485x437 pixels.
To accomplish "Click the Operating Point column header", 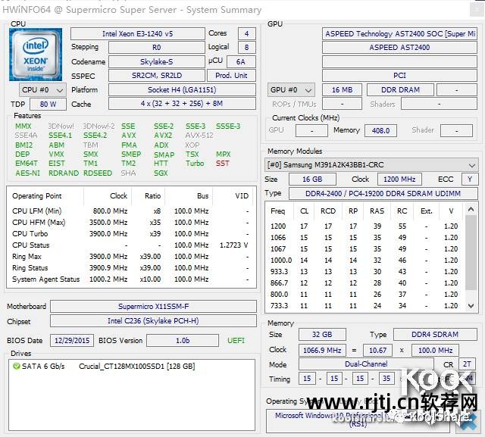I will pos(37,196).
